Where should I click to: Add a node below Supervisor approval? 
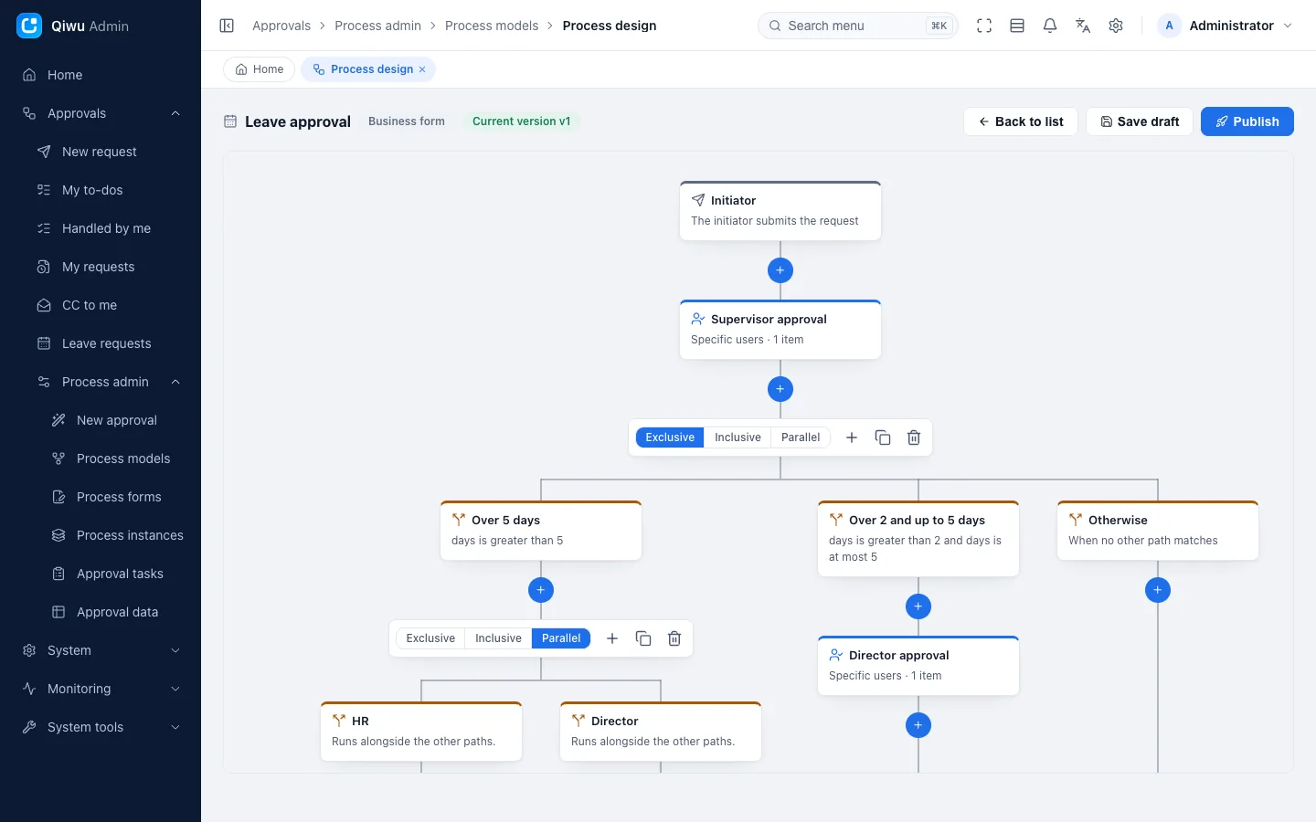click(780, 389)
